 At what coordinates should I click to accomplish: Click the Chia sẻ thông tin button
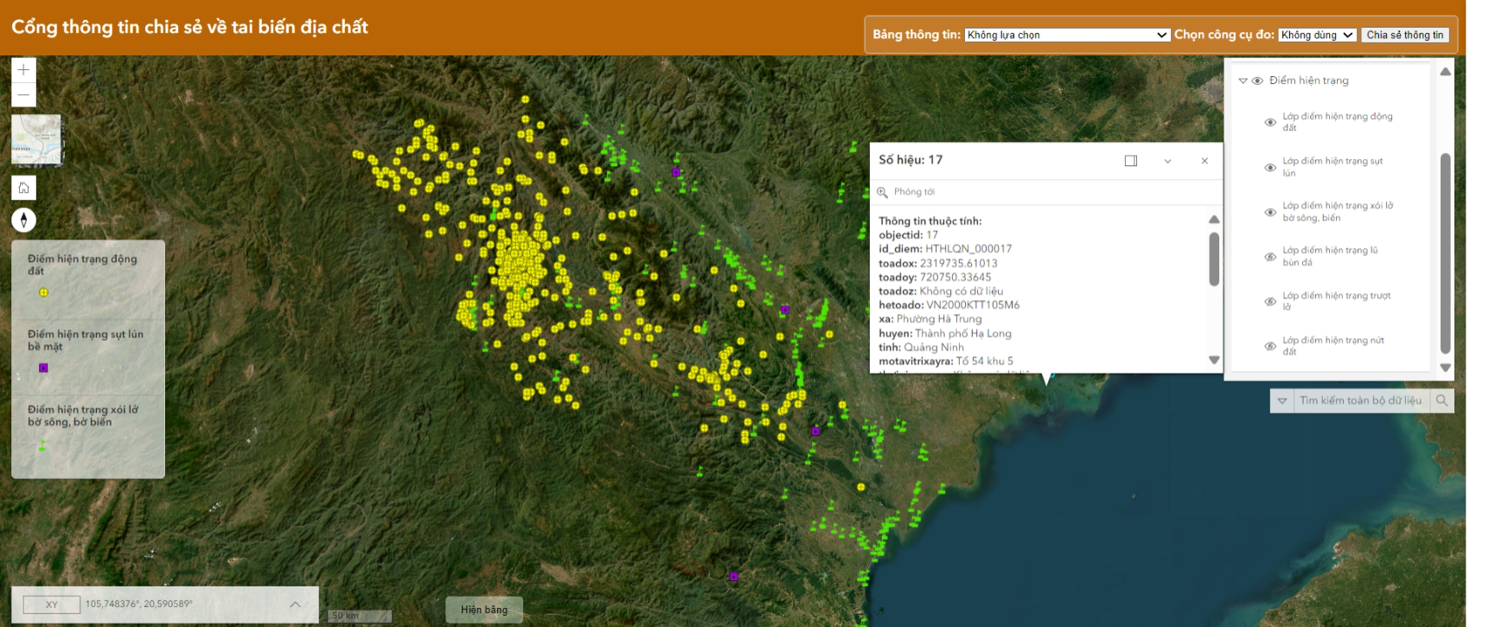pyautogui.click(x=1404, y=35)
